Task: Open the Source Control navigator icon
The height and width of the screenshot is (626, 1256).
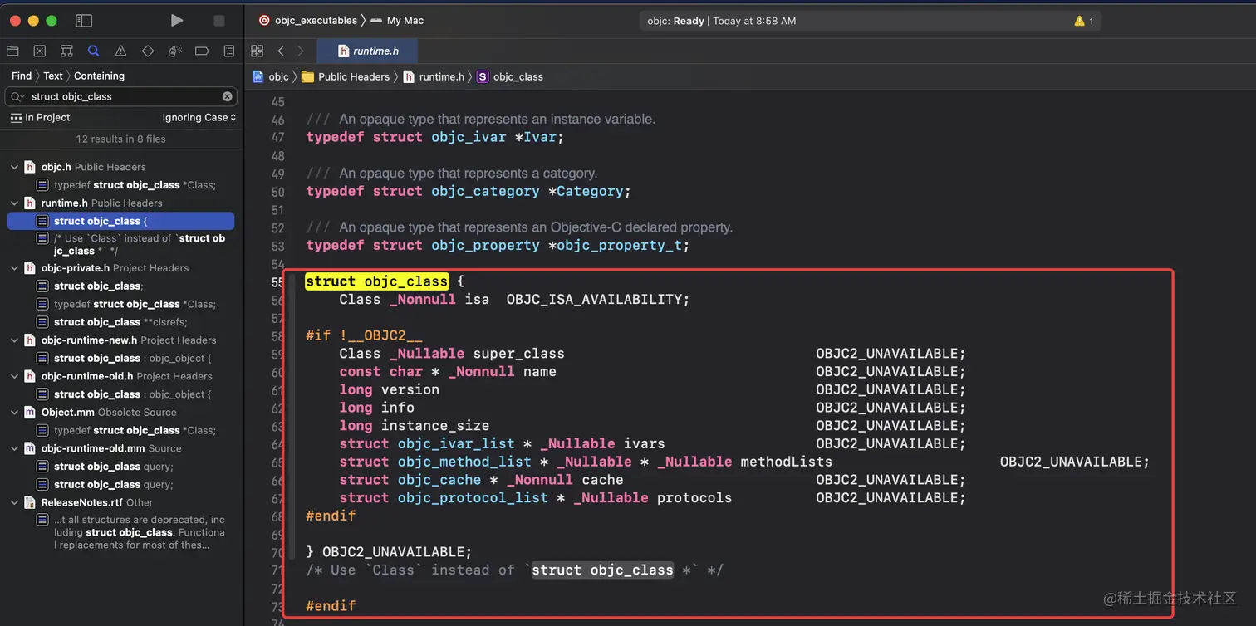Action: 40,51
